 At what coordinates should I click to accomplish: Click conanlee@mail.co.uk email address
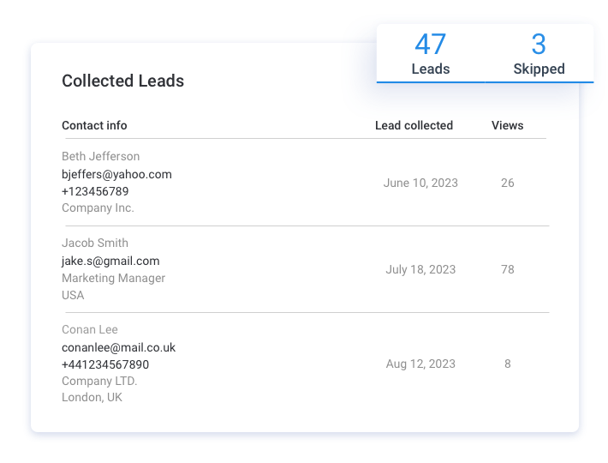point(118,347)
